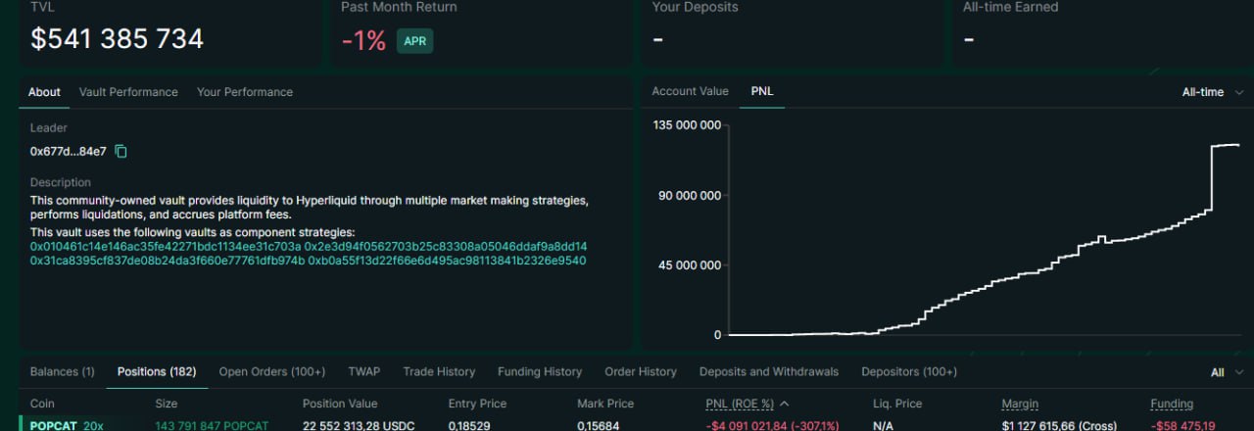Select the PNL chart tab
This screenshot has width=1254, height=431.
762,91
